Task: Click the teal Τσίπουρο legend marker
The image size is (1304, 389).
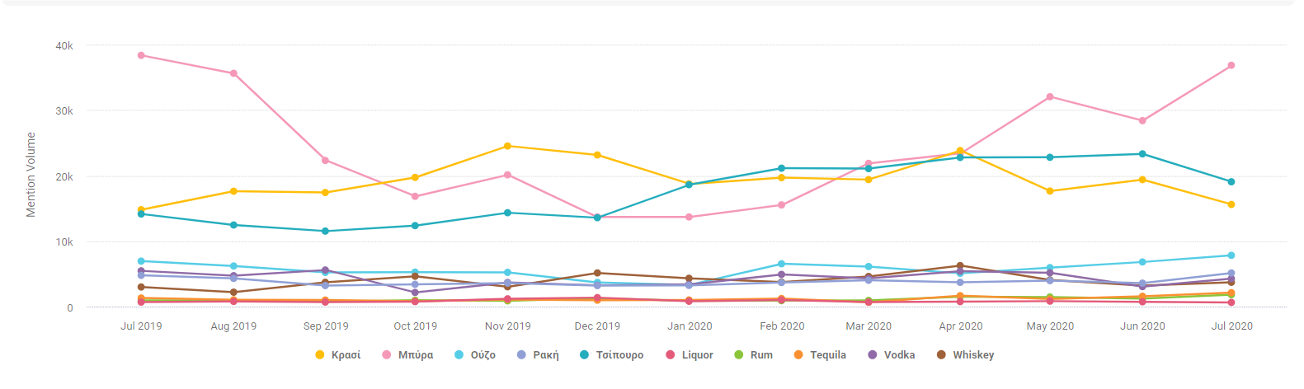Action: click(x=584, y=355)
